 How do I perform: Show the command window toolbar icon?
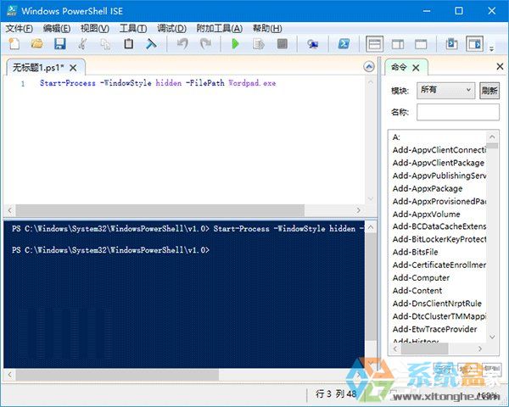451,44
